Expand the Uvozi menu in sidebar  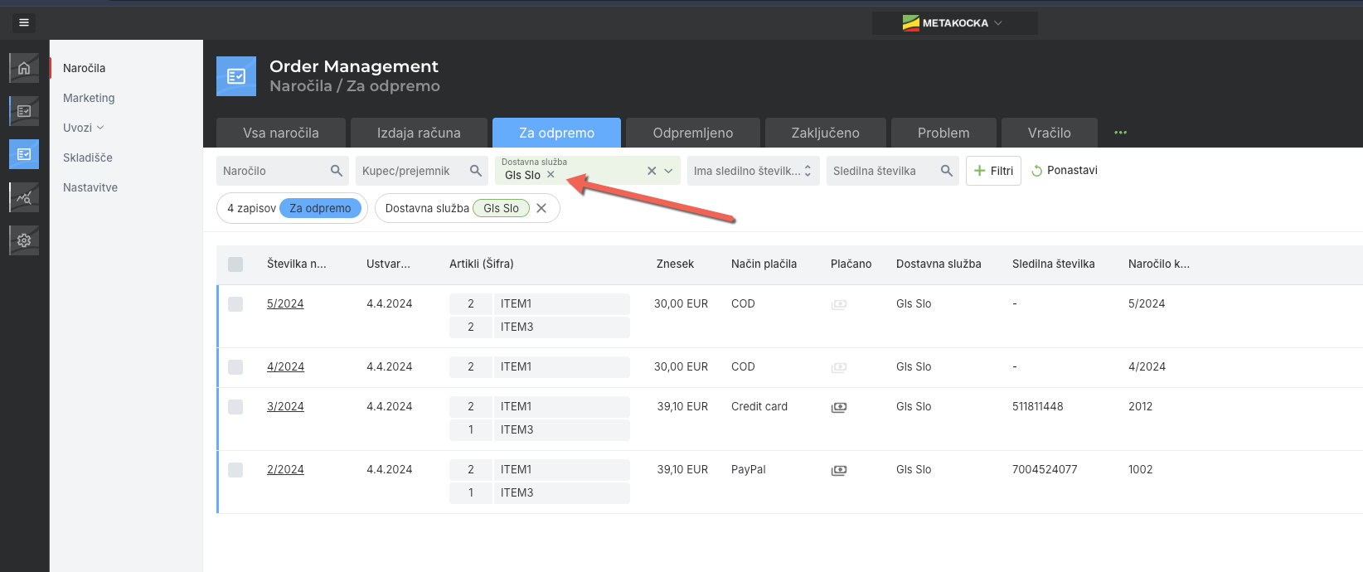point(84,128)
